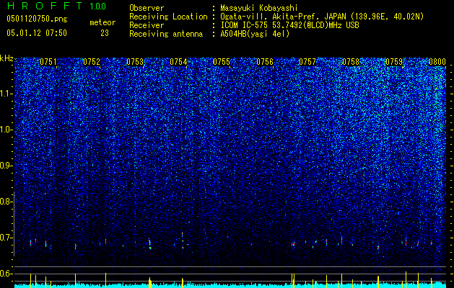The image size is (454, 288).
Task: Click the 'Receiving Location' field label
Action: click(x=168, y=17)
